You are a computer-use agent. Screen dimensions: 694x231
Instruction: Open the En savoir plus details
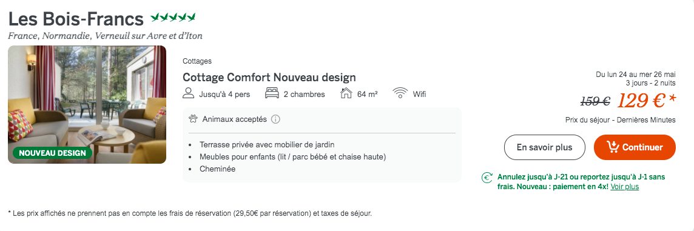pos(544,147)
